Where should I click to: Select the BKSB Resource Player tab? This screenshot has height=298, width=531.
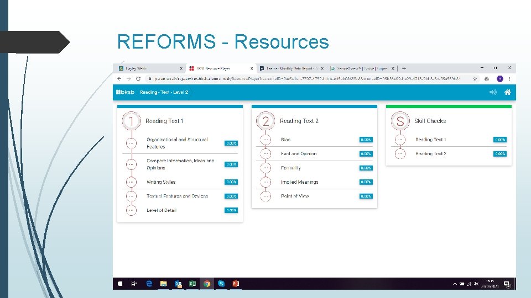(x=221, y=68)
